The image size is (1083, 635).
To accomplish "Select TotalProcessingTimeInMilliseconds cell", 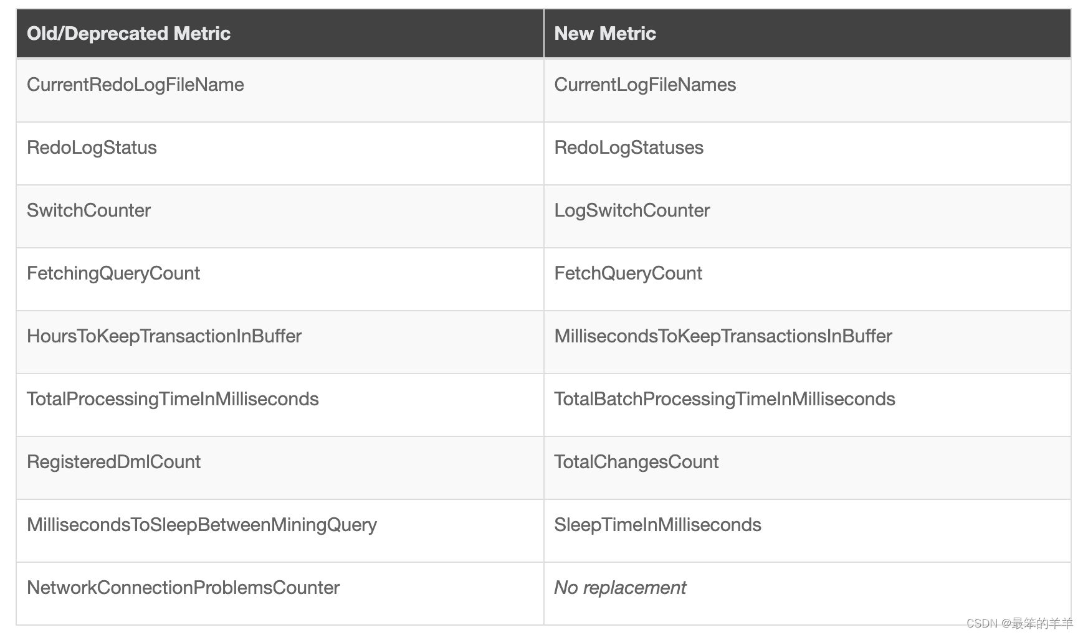I will click(173, 399).
